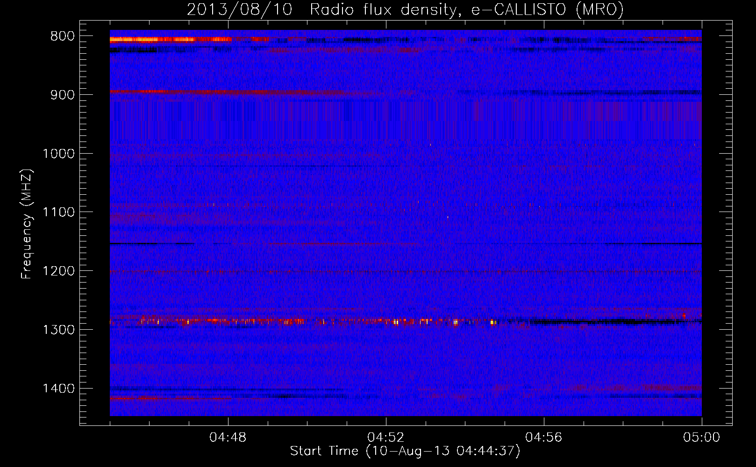Click the 900 frequency tick label

[x=62, y=95]
